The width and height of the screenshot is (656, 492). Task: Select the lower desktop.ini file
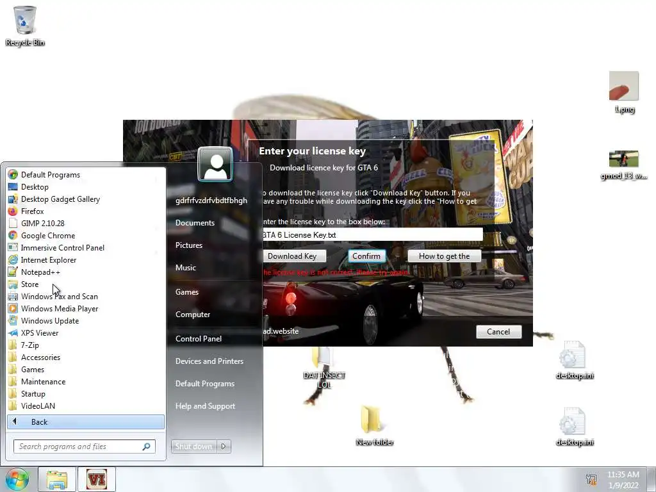click(575, 427)
